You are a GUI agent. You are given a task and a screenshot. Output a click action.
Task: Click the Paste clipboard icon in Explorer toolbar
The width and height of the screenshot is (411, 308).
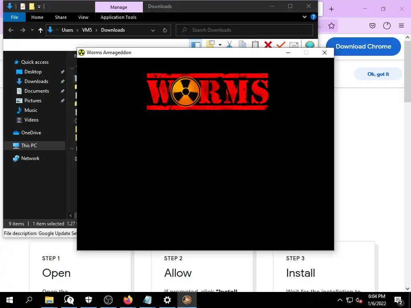point(255,44)
